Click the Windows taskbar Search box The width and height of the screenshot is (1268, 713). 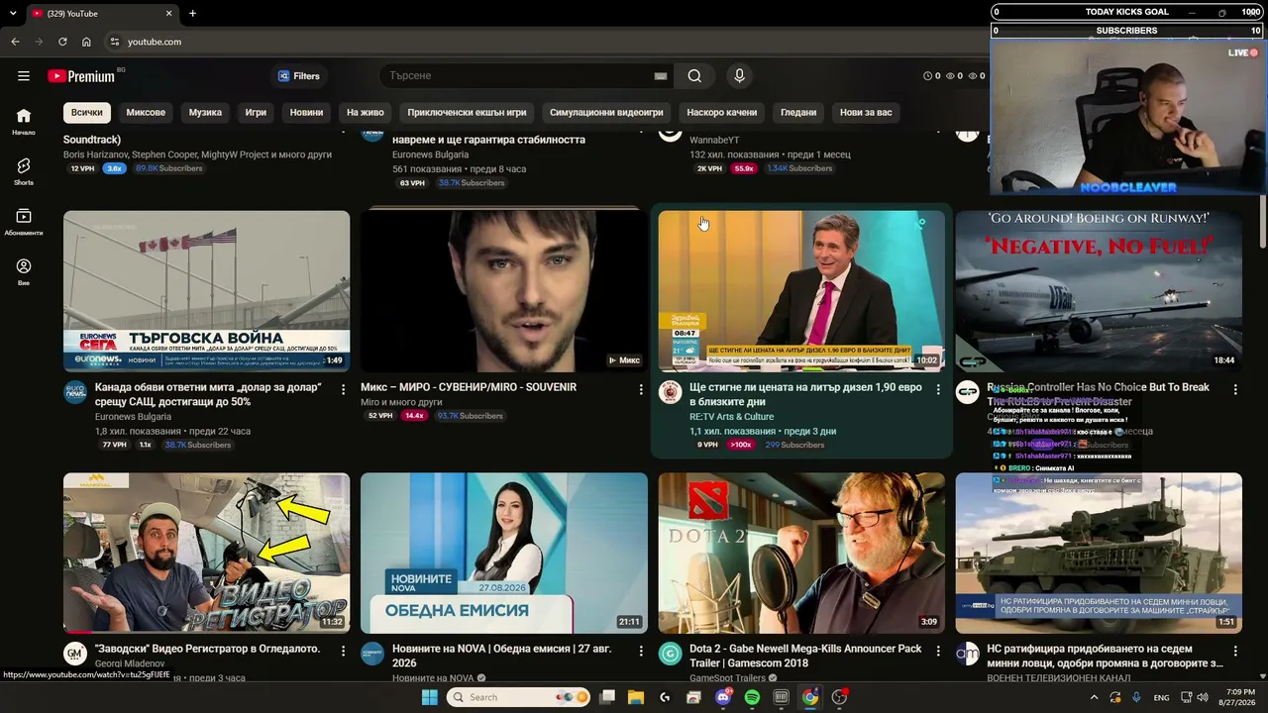coord(519,697)
